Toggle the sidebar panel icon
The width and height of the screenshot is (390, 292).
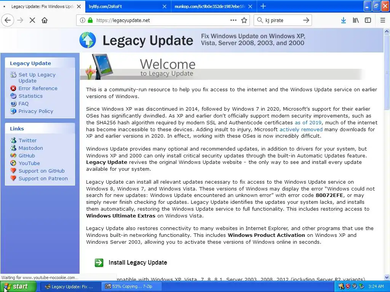(368, 21)
